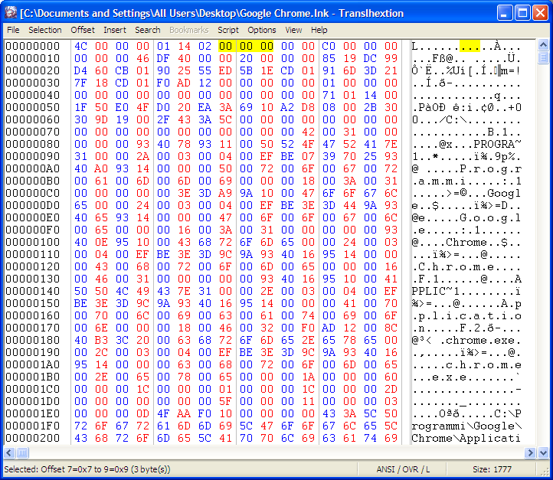This screenshot has width=553, height=480.
Task: Open the Offset menu
Action: pos(83,30)
